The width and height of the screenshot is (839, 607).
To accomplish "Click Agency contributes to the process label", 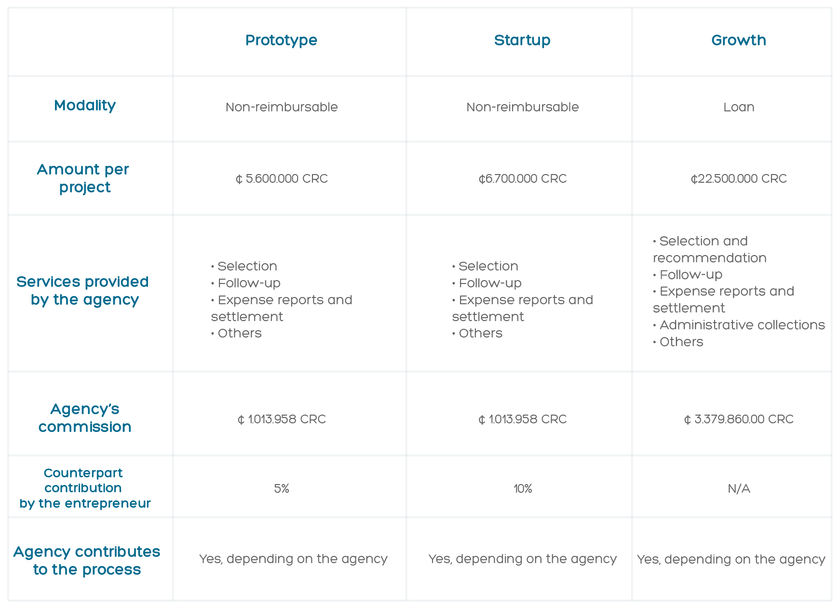I will tap(87, 560).
